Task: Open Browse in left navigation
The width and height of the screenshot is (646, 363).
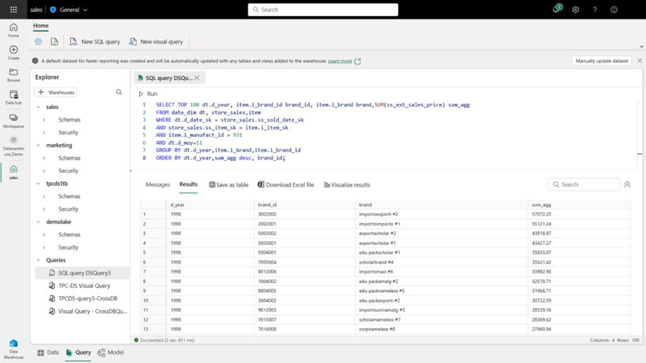Action: click(x=14, y=75)
